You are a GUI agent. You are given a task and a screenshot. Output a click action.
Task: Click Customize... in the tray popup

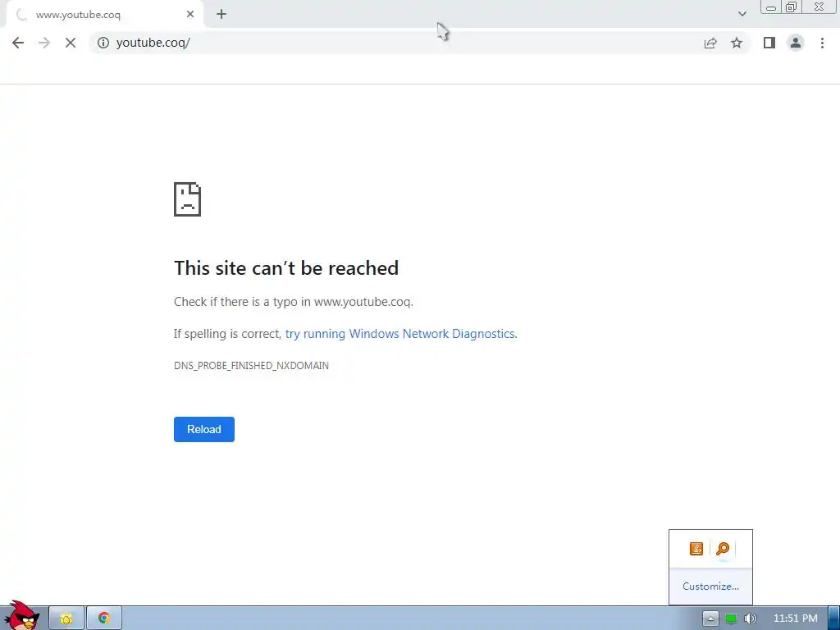pyautogui.click(x=710, y=586)
